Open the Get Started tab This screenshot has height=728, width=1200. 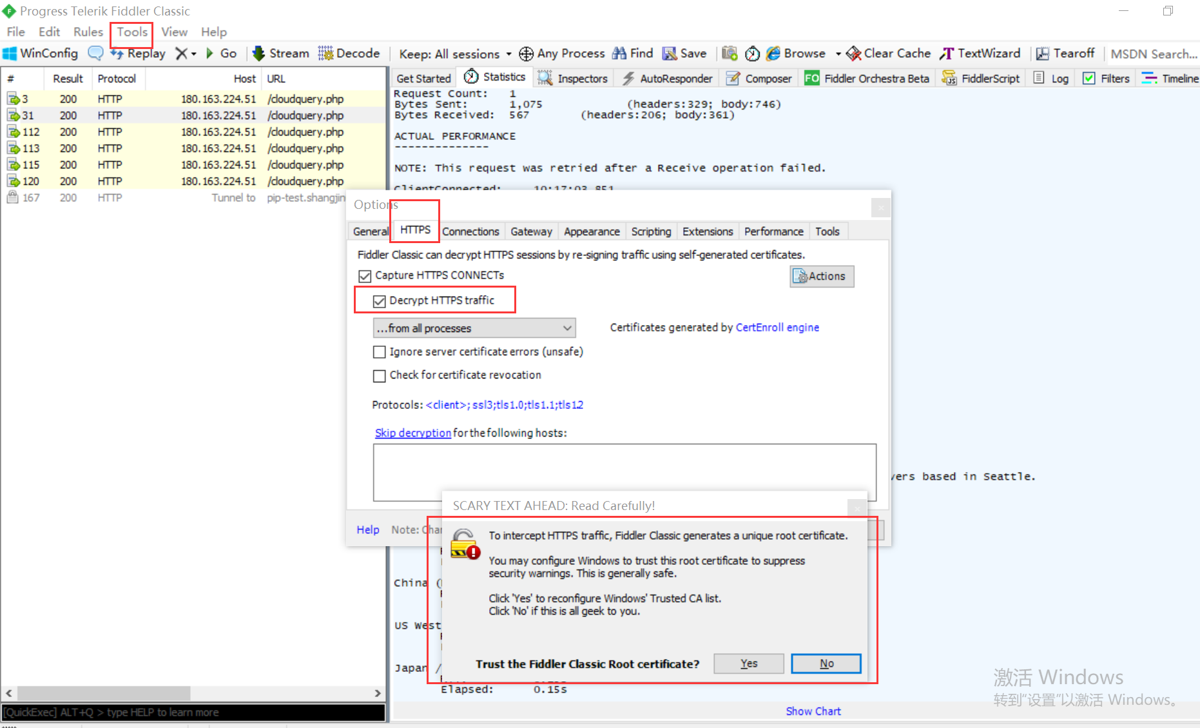[x=423, y=79]
